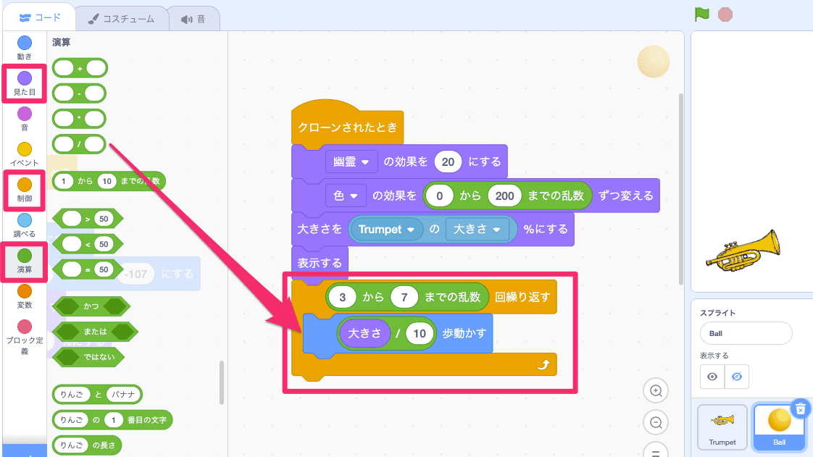Select the ブロック定義 category
Viewport: 813px width, 457px height.
tap(25, 337)
